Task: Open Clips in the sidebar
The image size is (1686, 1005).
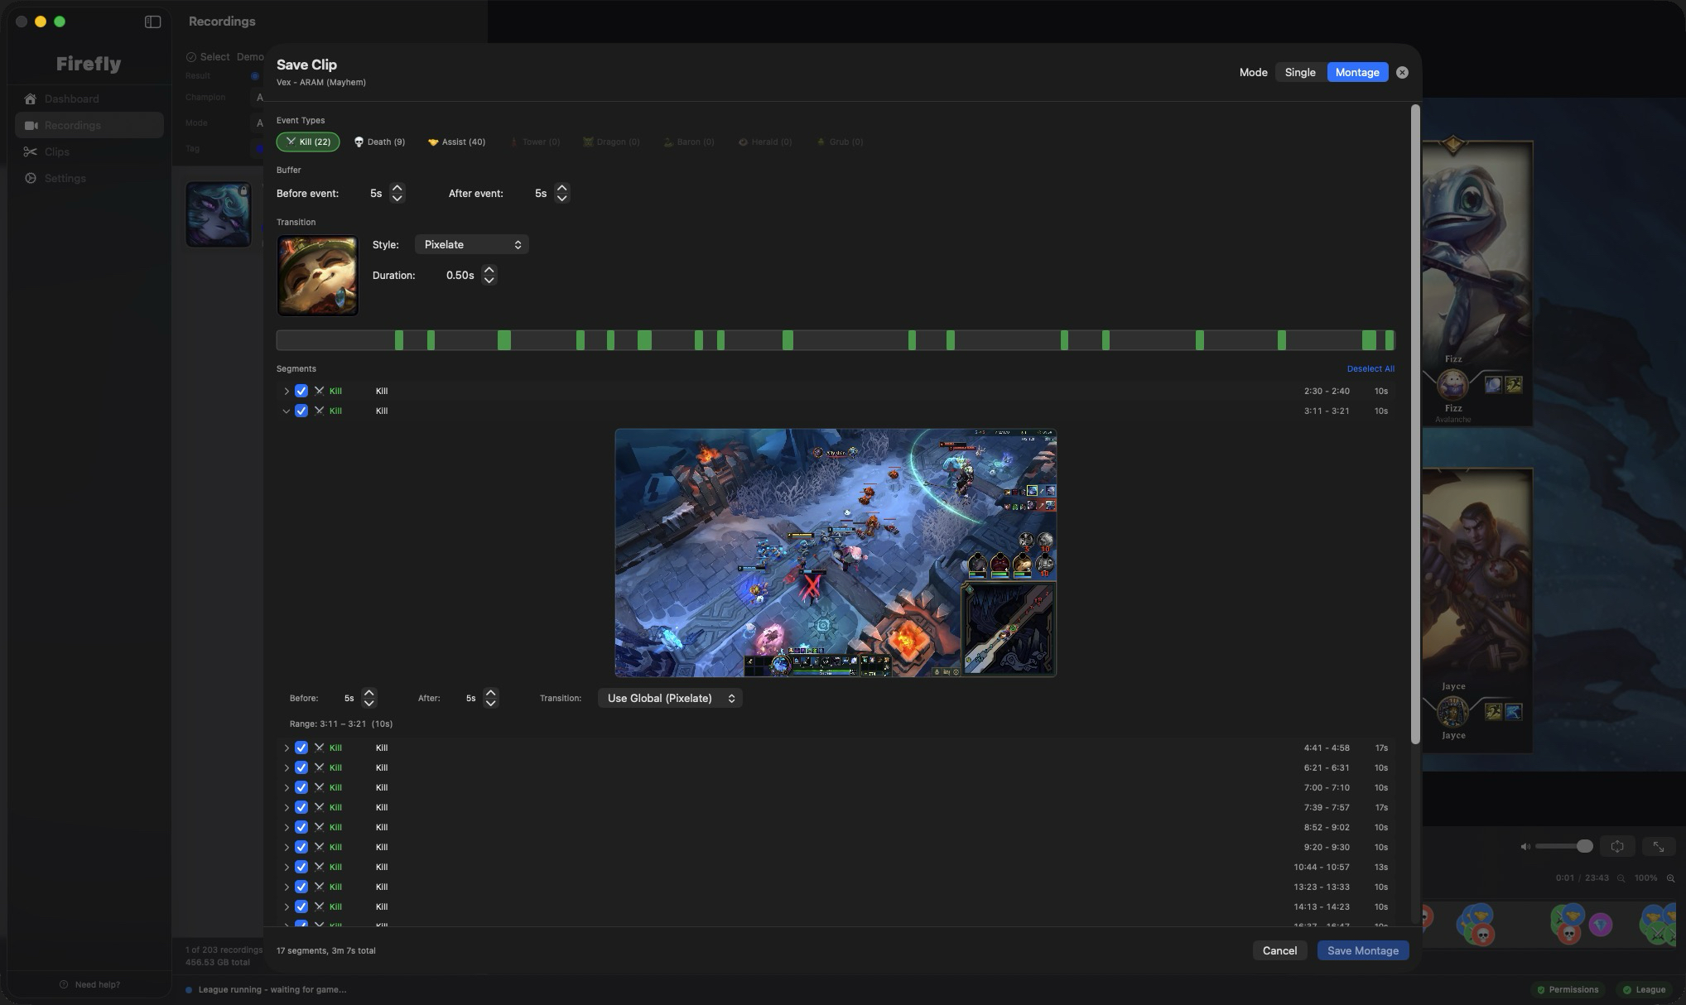Action: point(89,151)
